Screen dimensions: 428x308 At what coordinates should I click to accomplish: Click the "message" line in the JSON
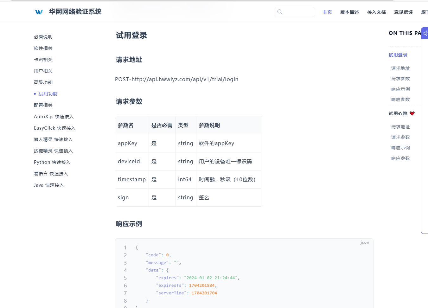click(163, 263)
